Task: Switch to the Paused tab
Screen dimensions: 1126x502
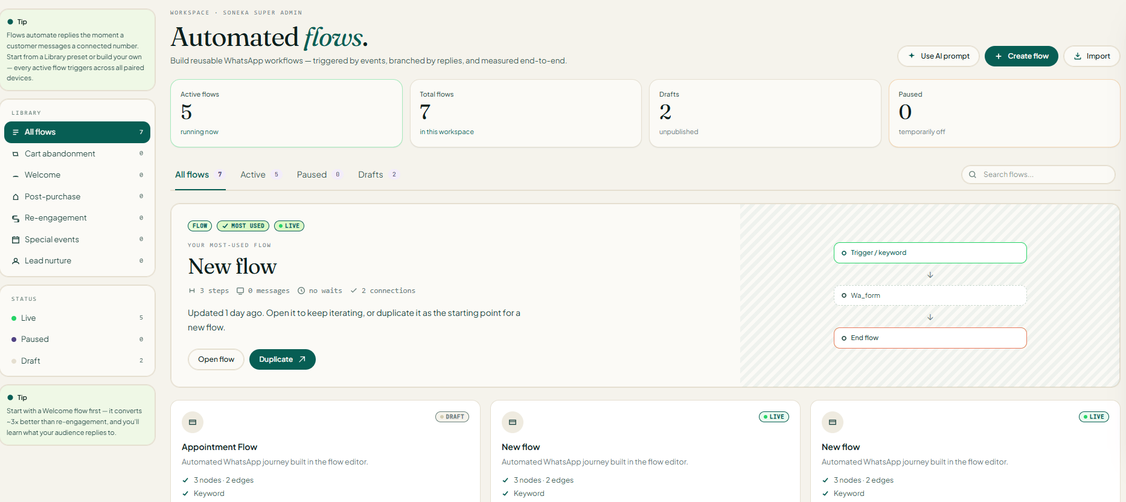Action: coord(319,175)
